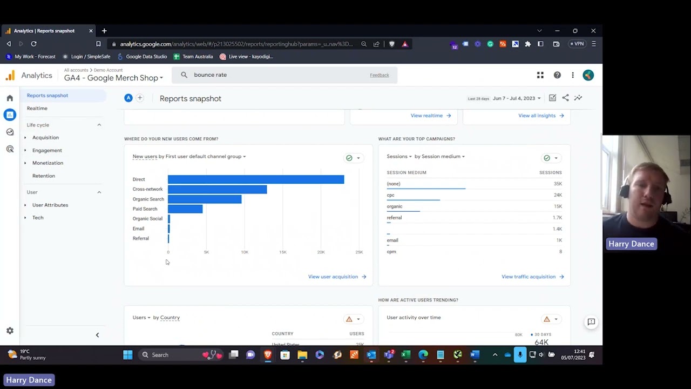Open the GA4 Google Merch Shop property dropdown

113,78
